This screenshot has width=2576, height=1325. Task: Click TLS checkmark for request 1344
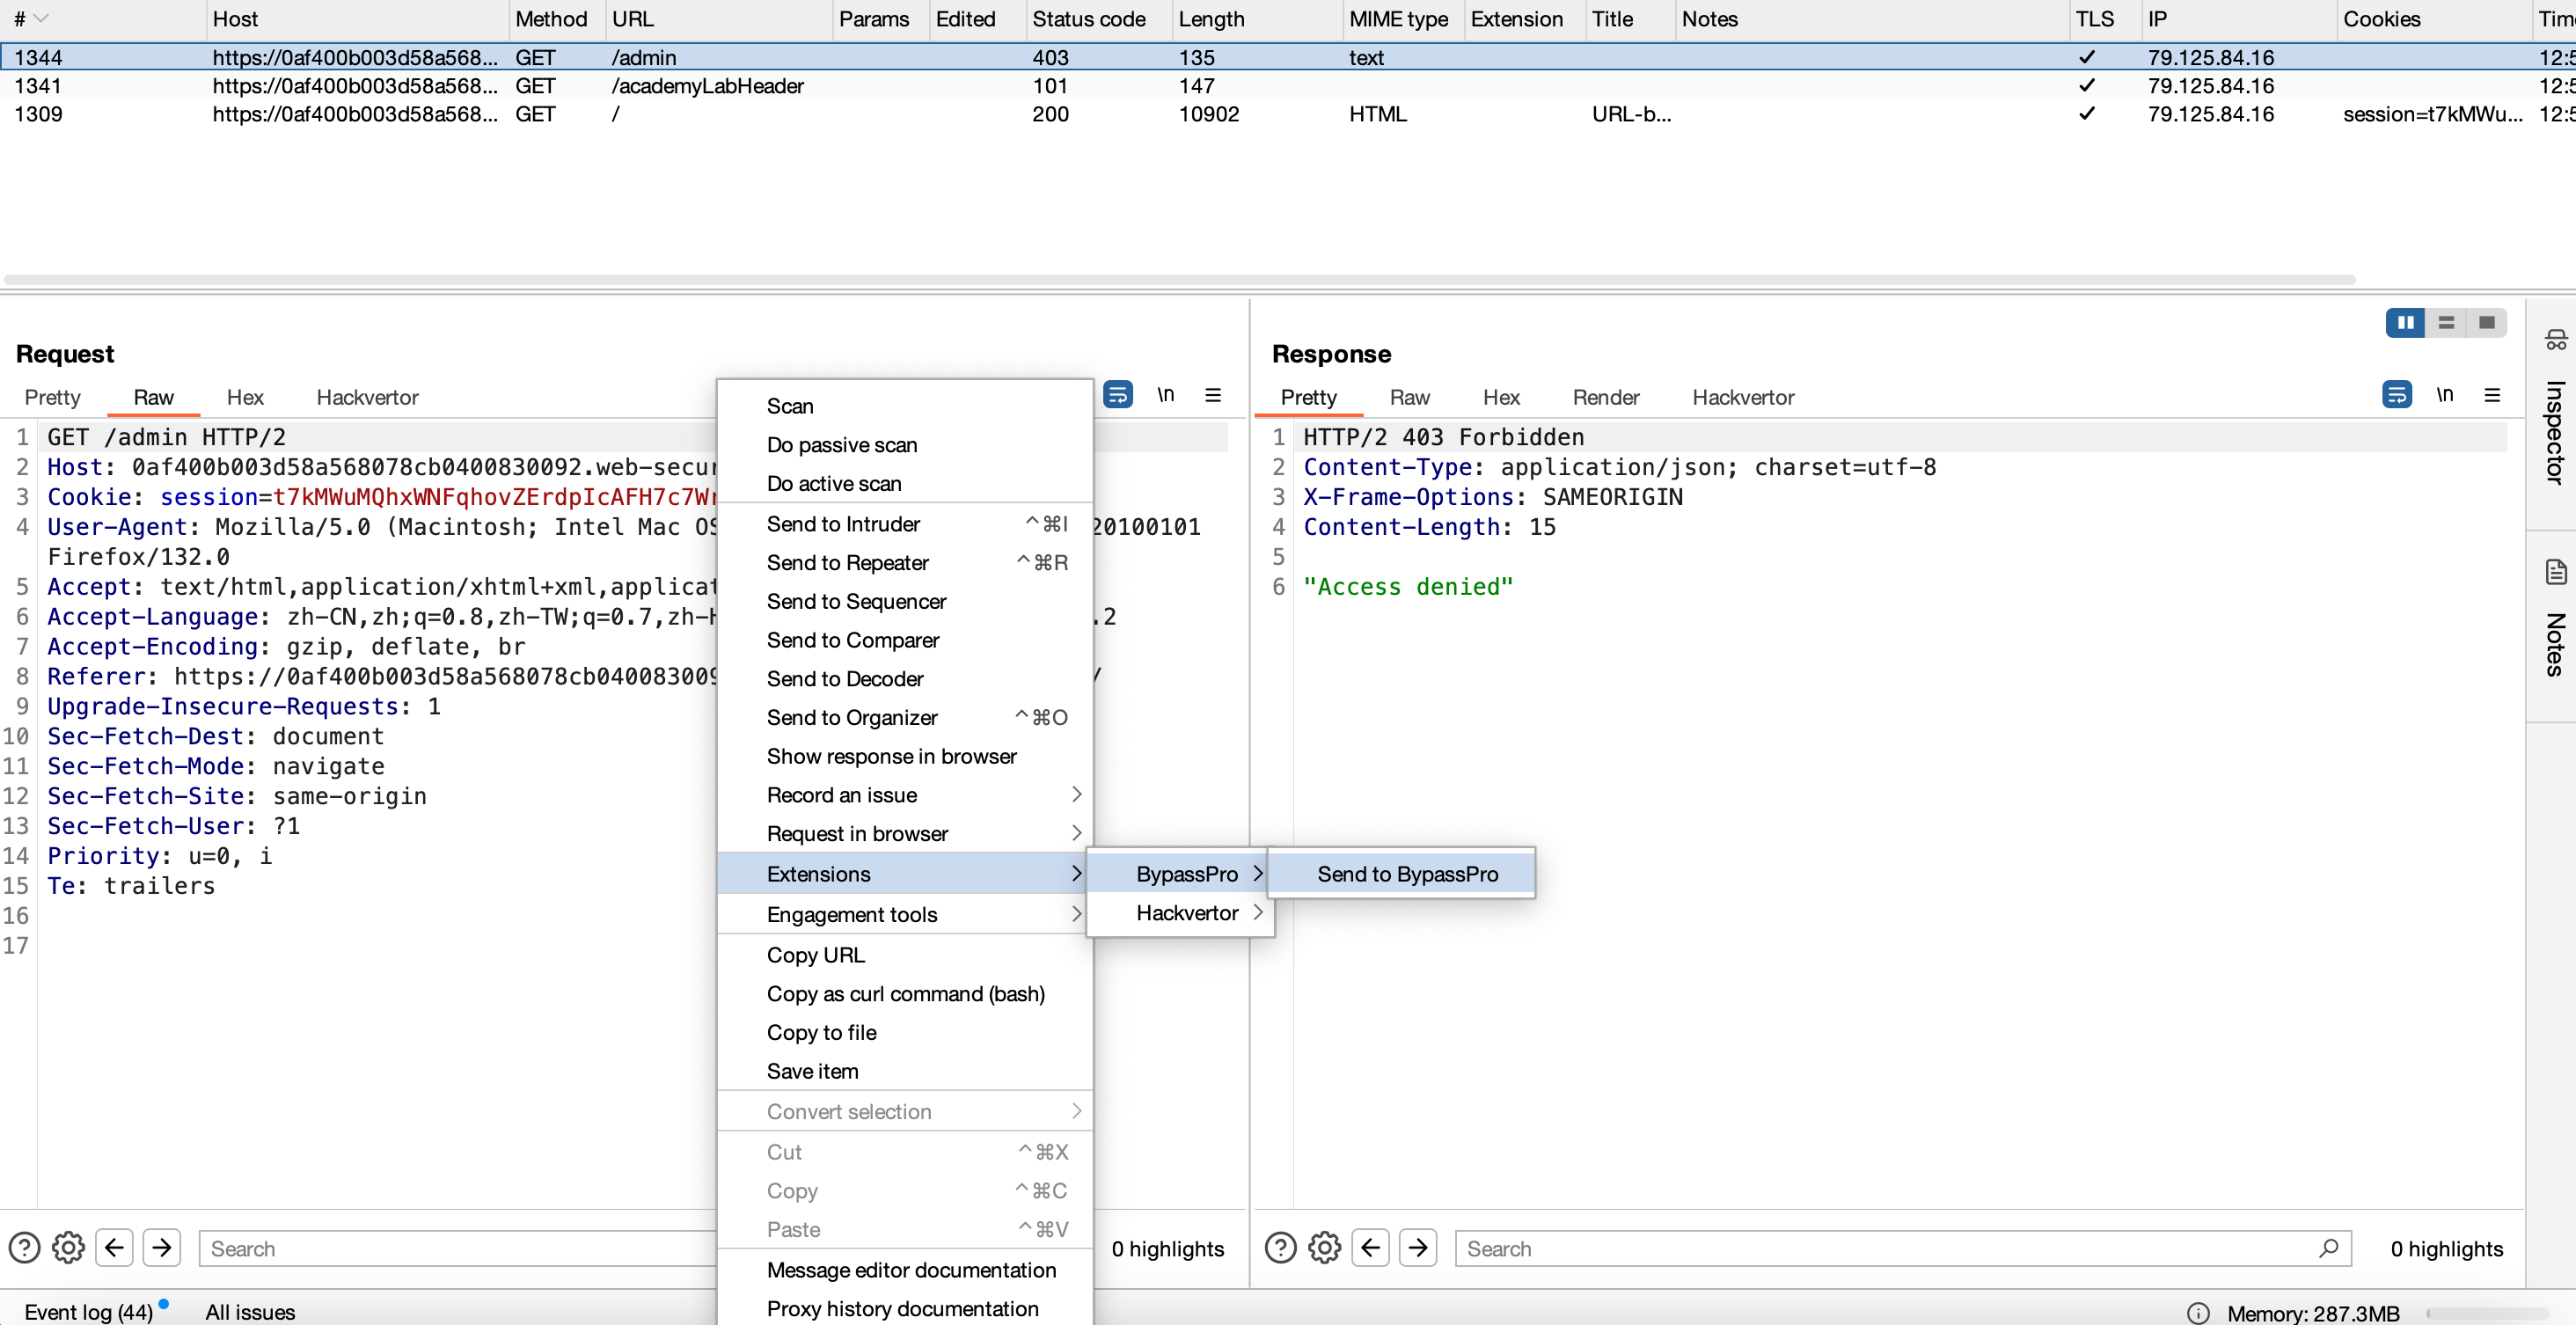(2086, 57)
